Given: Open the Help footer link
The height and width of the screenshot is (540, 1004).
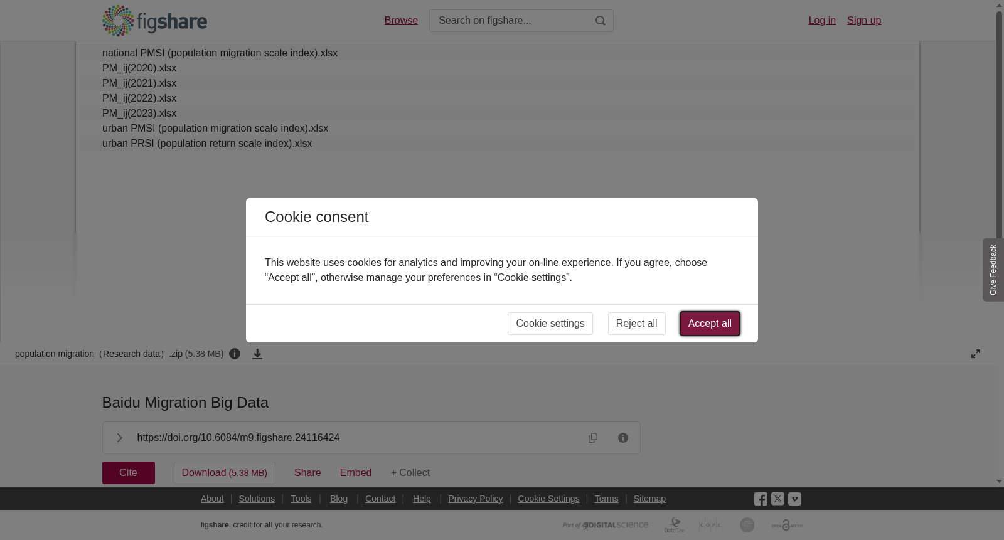Looking at the screenshot, I should tap(422, 499).
